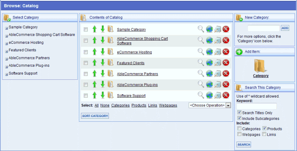
Task: Move Sample Category up with green arrow
Action: [x=95, y=29]
